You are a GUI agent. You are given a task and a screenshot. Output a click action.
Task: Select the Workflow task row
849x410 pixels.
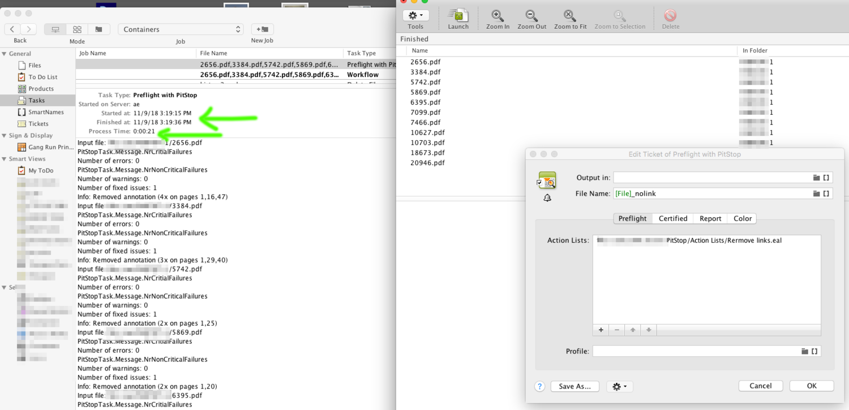[235, 75]
